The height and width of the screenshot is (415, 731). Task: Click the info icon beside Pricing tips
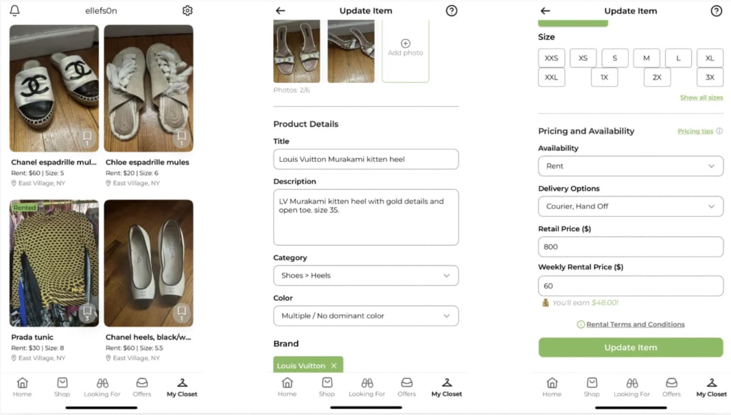point(719,131)
